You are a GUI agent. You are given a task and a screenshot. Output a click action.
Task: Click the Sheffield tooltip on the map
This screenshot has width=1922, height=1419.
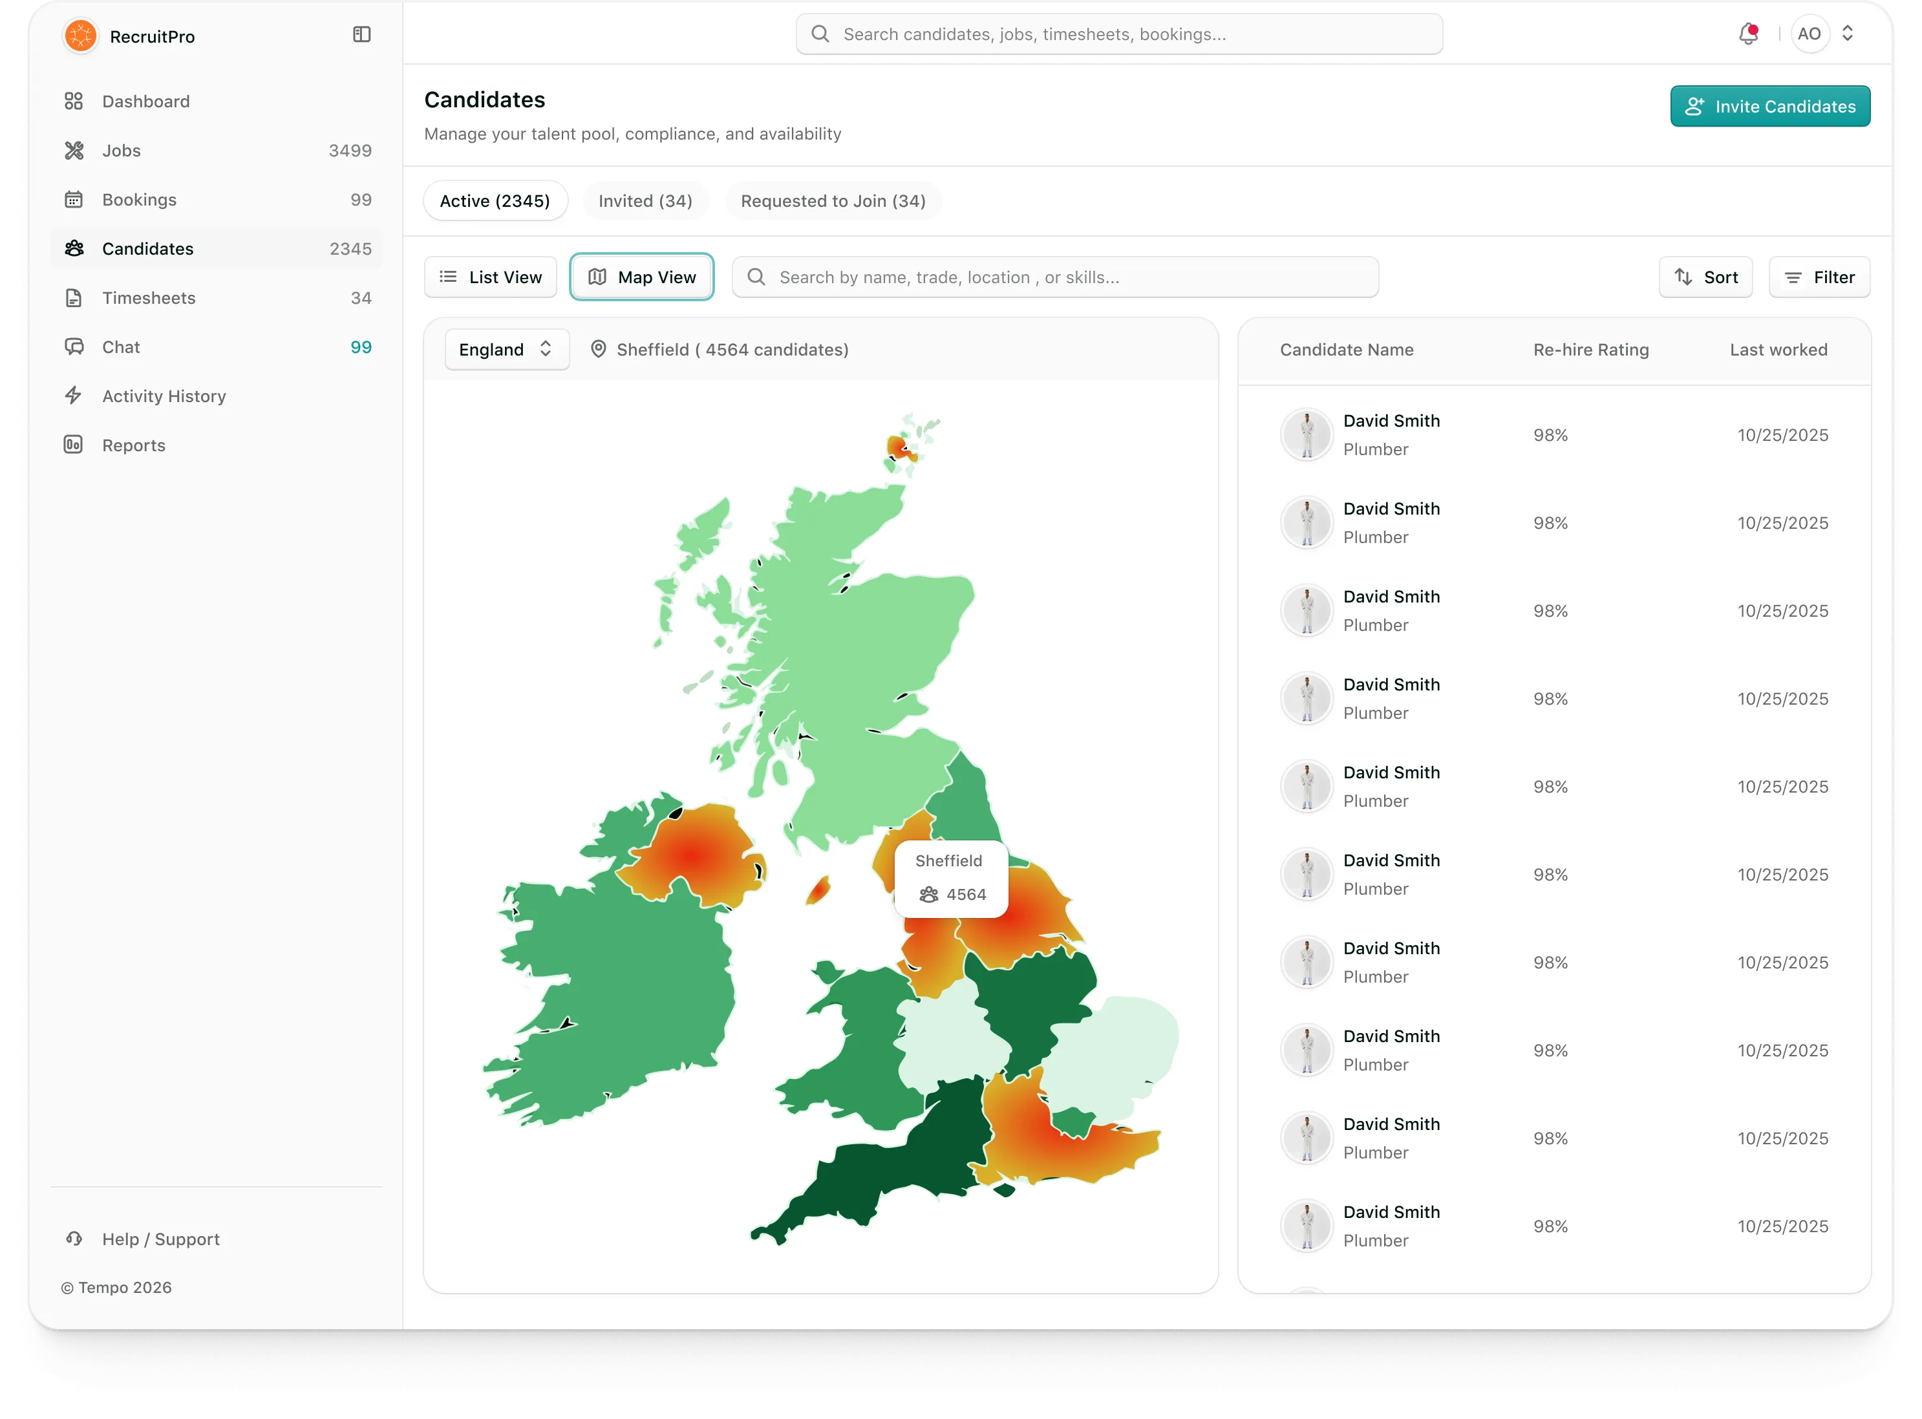951,879
